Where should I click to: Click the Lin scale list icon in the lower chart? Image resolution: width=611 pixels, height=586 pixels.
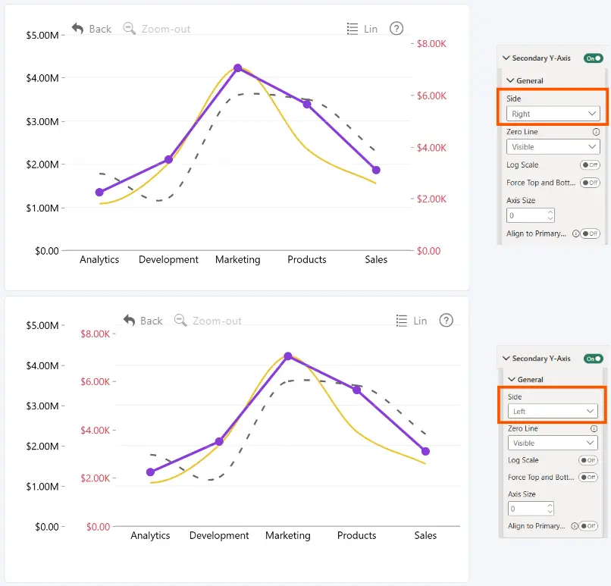(401, 321)
